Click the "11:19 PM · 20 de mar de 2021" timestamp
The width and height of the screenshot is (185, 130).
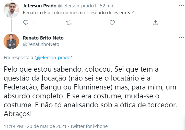(x=35, y=126)
